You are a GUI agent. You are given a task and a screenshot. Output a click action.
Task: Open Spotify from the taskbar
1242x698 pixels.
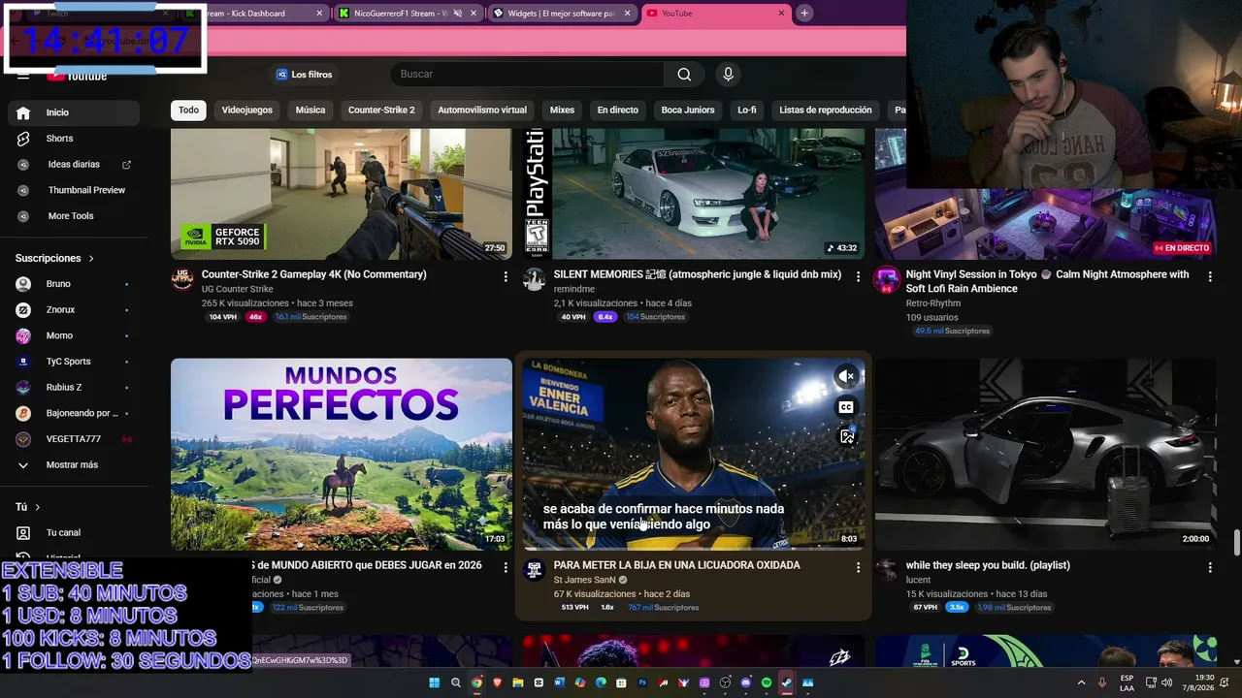click(767, 682)
